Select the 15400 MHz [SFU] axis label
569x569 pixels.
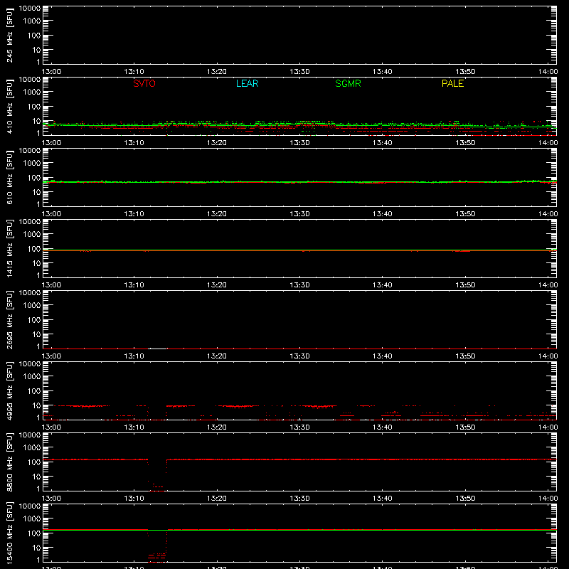click(x=10, y=533)
